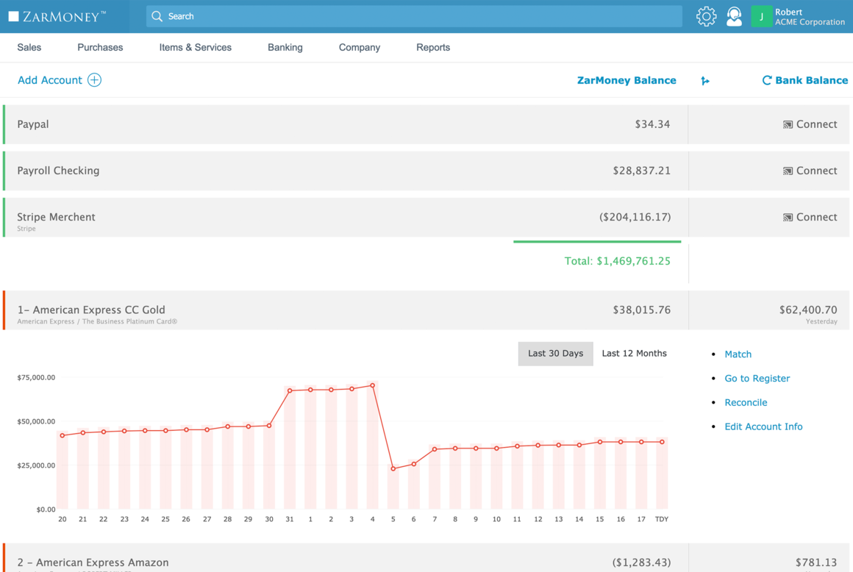Click the Total: $1,469,761.25 text
The height and width of the screenshot is (572, 853).
(618, 261)
